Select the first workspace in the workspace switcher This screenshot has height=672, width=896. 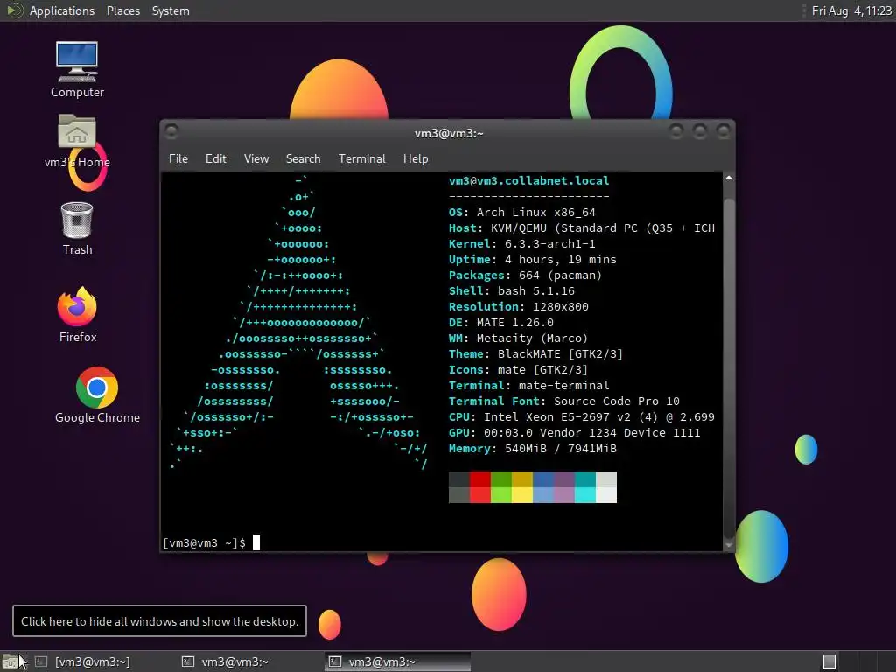pyautogui.click(x=829, y=661)
